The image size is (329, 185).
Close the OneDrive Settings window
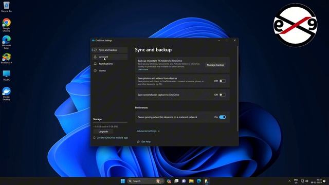234,40
